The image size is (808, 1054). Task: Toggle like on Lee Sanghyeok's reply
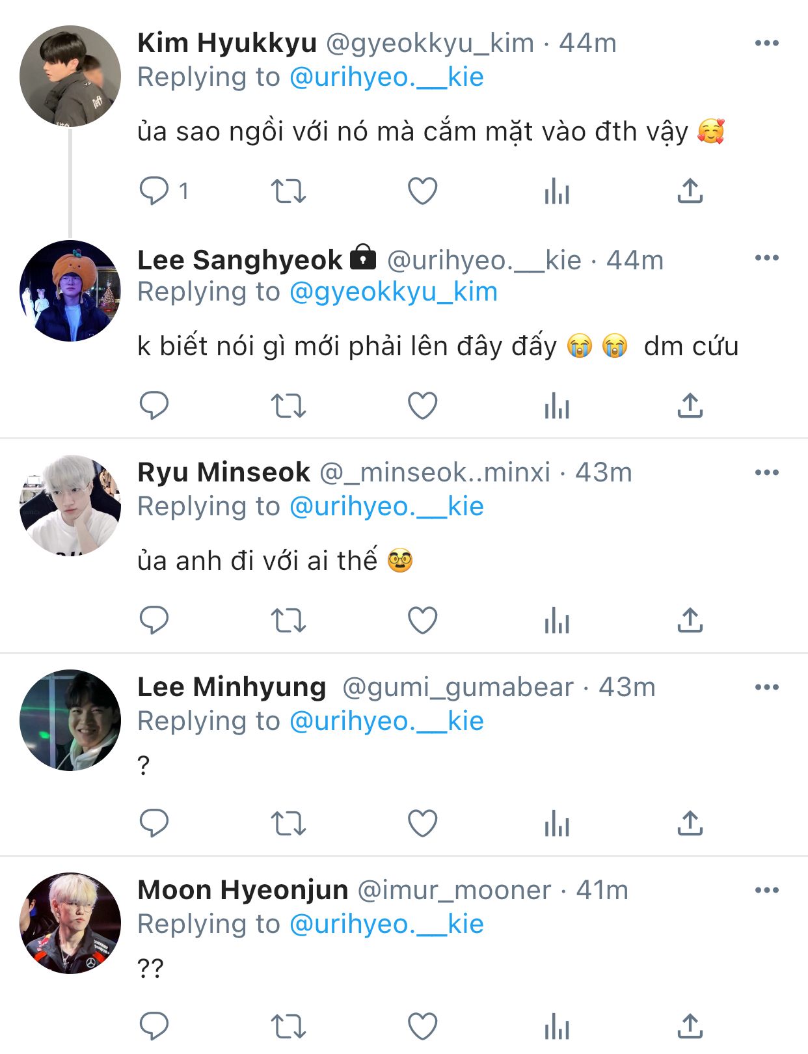pos(422,406)
